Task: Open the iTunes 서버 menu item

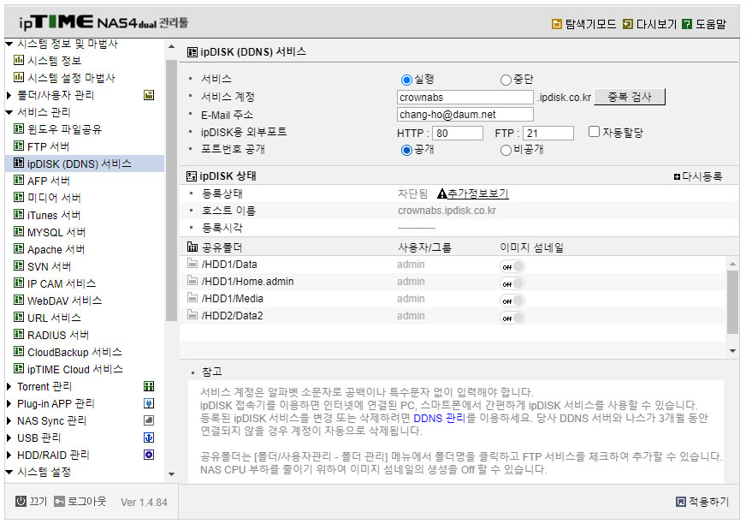Action: coord(54,215)
